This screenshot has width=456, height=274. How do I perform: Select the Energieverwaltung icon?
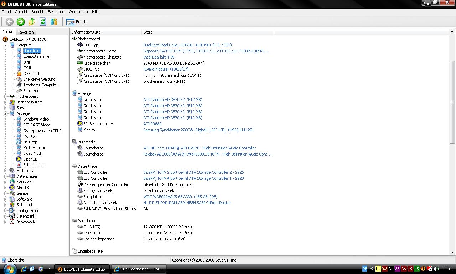point(19,79)
